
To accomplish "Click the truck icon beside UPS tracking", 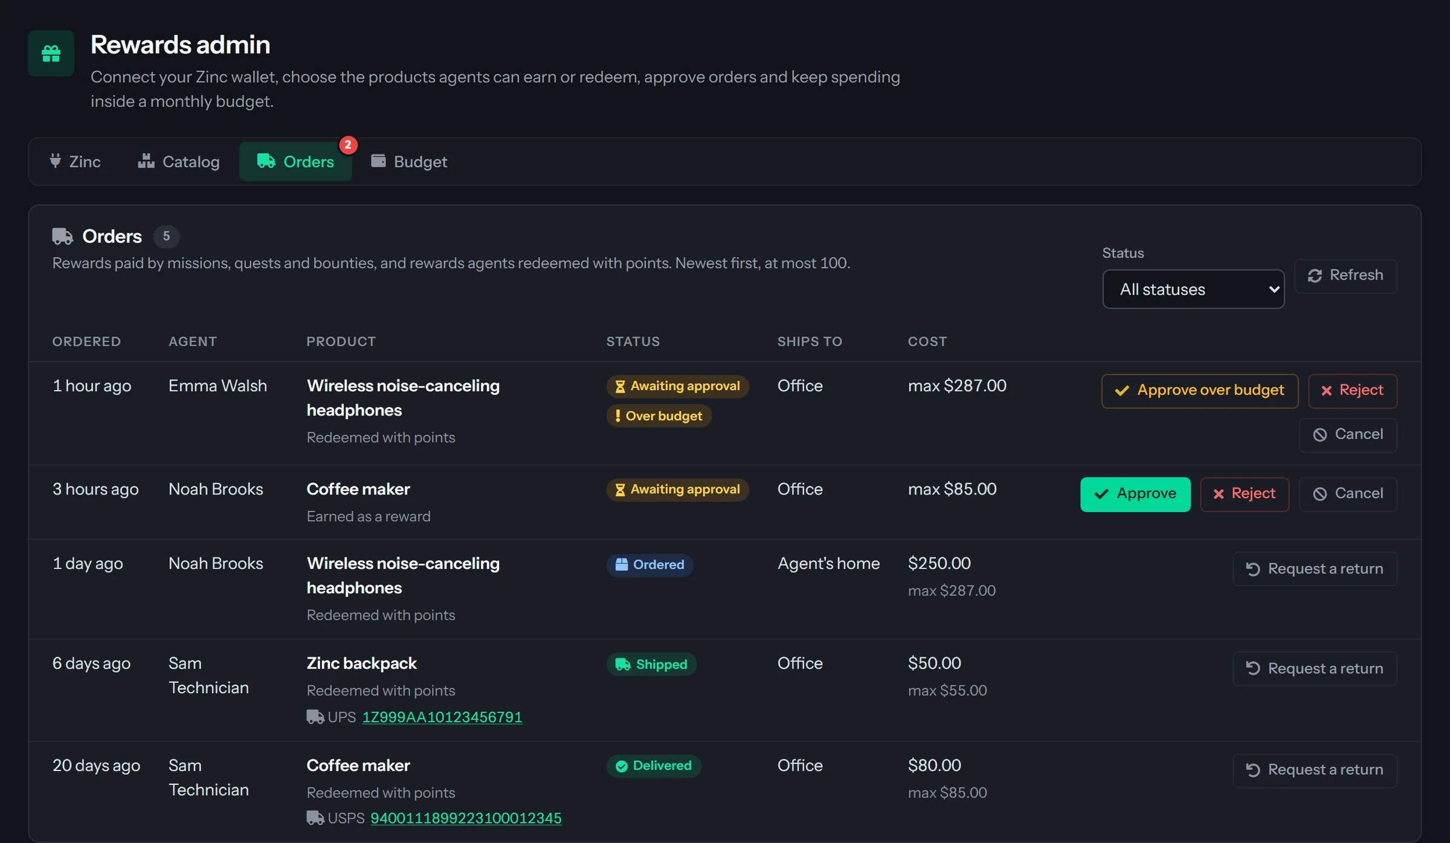I will pyautogui.click(x=315, y=717).
